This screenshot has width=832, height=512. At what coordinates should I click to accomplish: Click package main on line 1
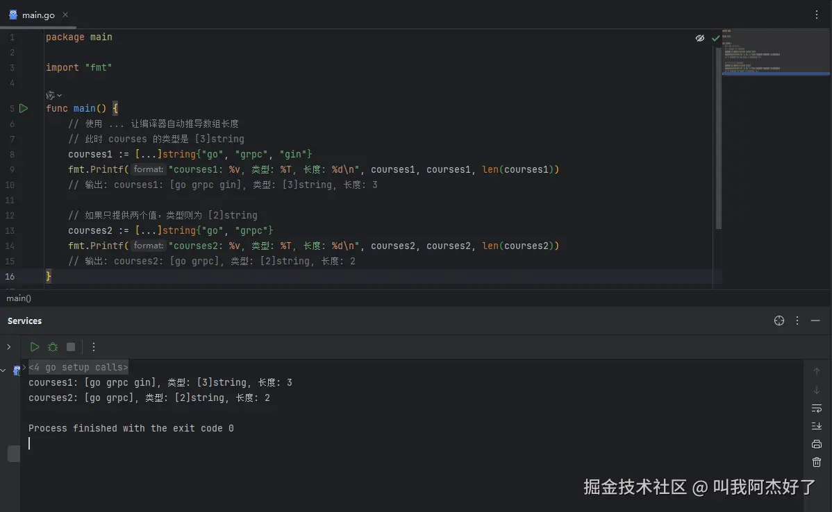coord(78,37)
